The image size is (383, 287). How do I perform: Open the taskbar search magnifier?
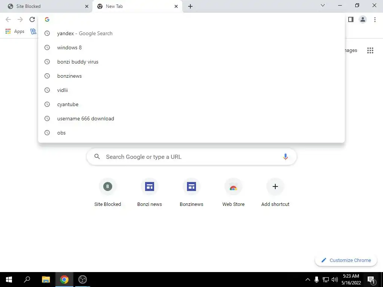pyautogui.click(x=27, y=280)
